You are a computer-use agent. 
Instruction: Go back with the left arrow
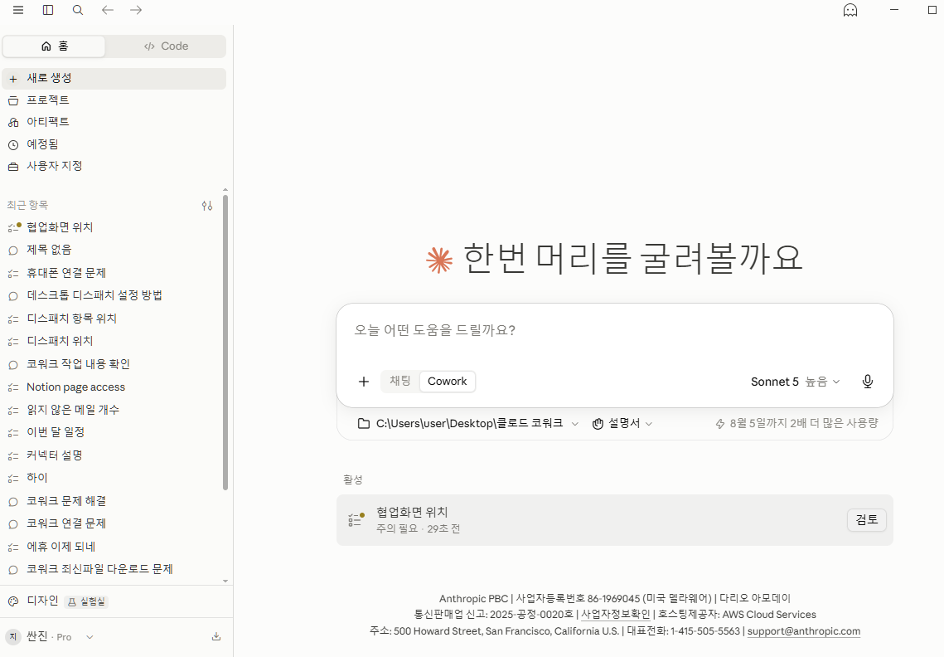point(107,10)
